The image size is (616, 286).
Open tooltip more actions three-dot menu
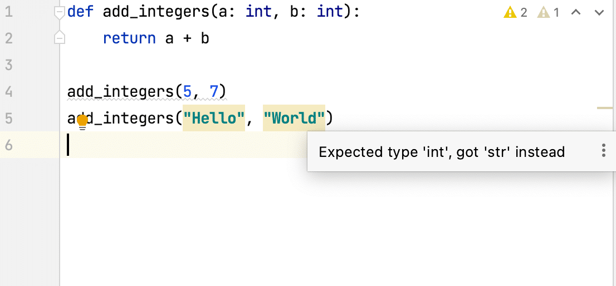[604, 151]
